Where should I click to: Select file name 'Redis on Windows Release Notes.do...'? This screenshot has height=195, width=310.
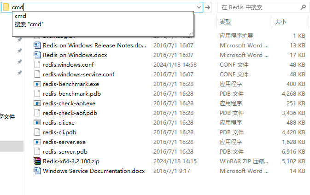click(x=94, y=45)
